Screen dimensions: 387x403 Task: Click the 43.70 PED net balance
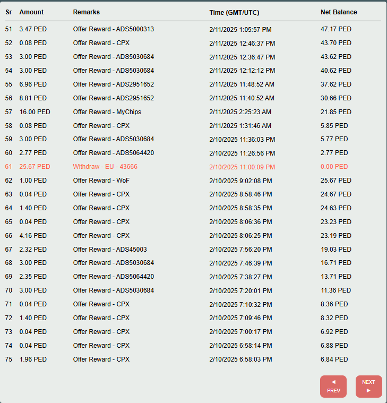pyautogui.click(x=336, y=43)
